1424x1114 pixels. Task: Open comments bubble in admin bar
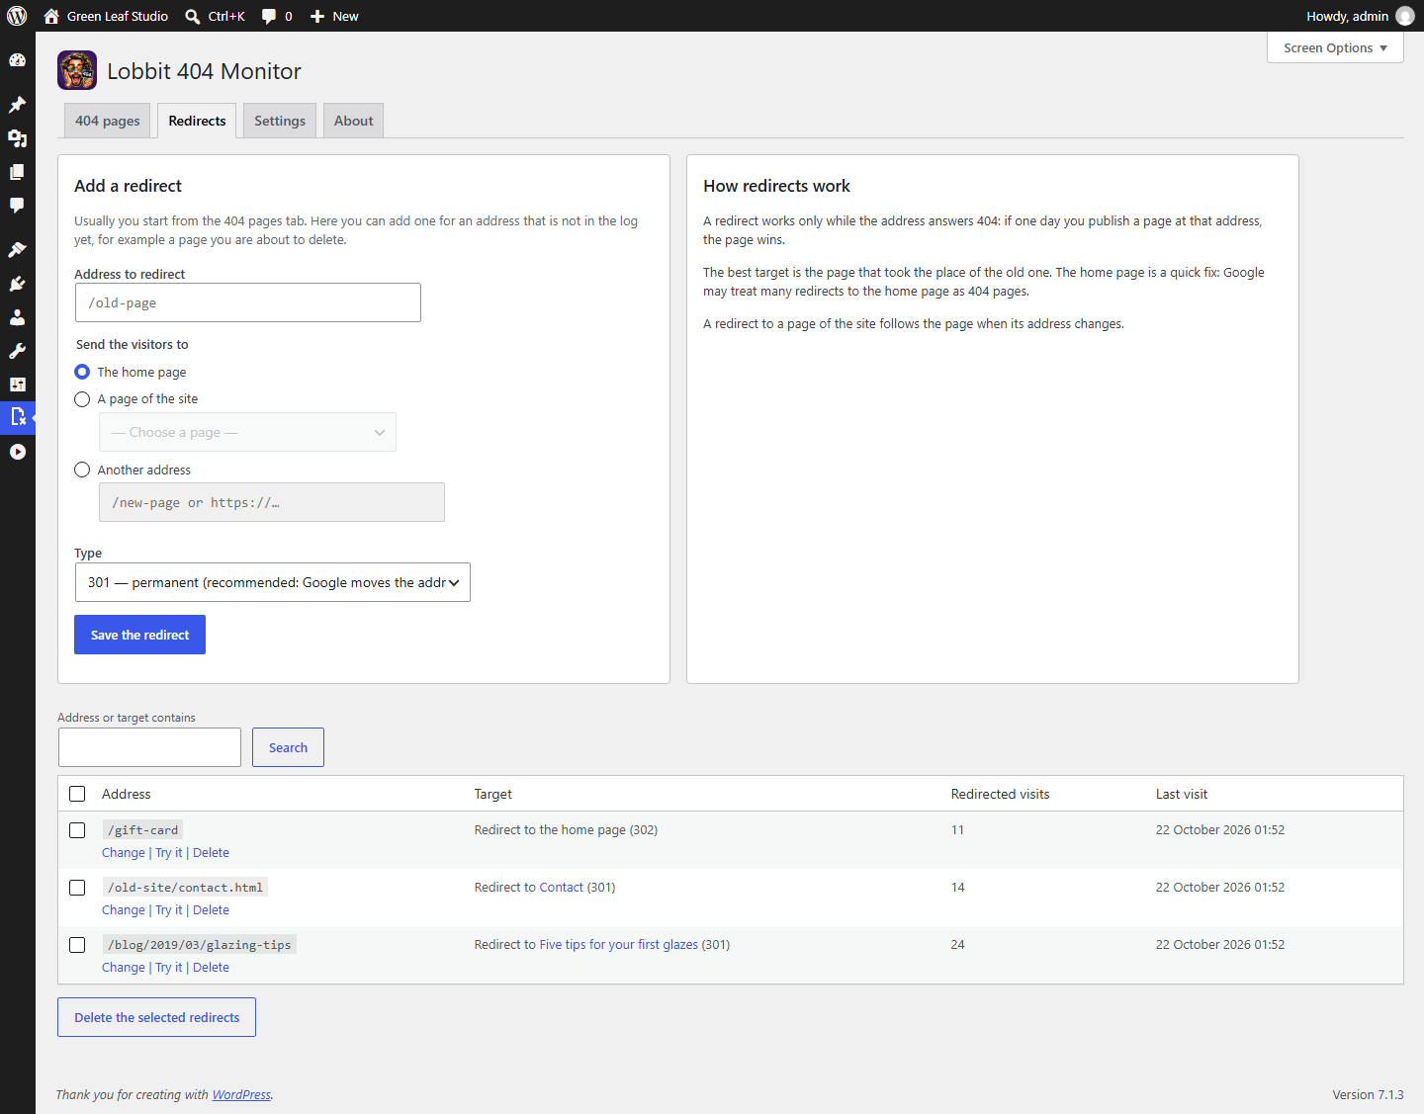point(268,16)
